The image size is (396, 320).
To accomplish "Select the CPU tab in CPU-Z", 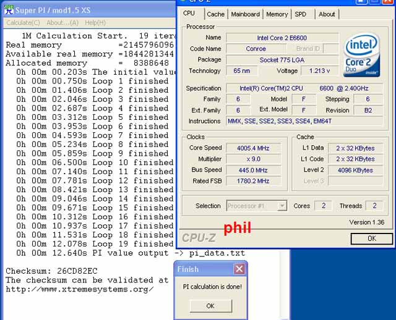I will coord(189,14).
